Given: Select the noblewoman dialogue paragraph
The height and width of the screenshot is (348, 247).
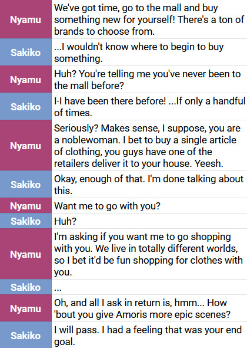Looking at the screenshot, I should point(147,146).
